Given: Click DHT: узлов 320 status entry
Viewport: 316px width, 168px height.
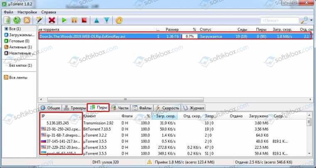Looking at the screenshot, I should (105, 162).
